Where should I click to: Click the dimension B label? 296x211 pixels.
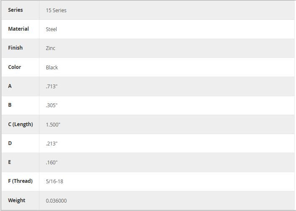(10, 105)
